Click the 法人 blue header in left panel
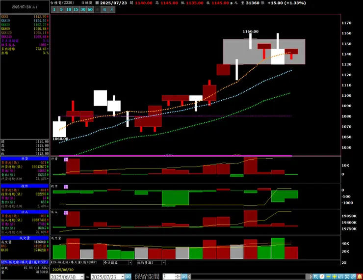 25,212
